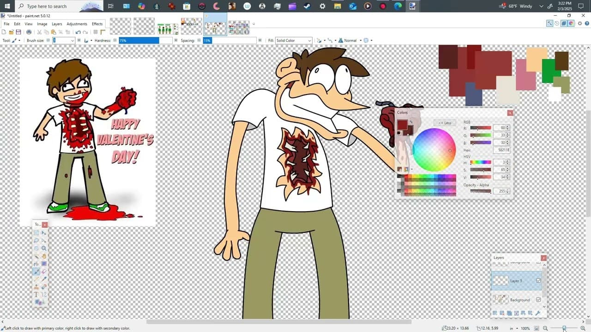Screen dimensions: 591x332
Task: Open the Effects menu
Action: tap(97, 24)
